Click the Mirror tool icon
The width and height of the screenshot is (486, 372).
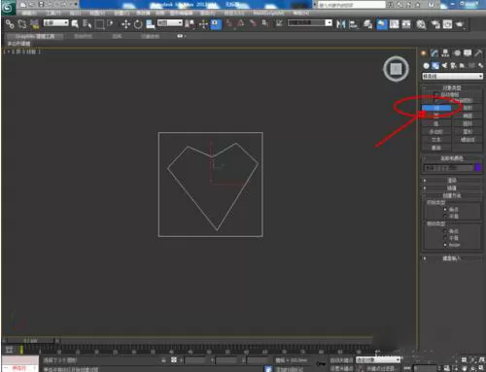(341, 24)
